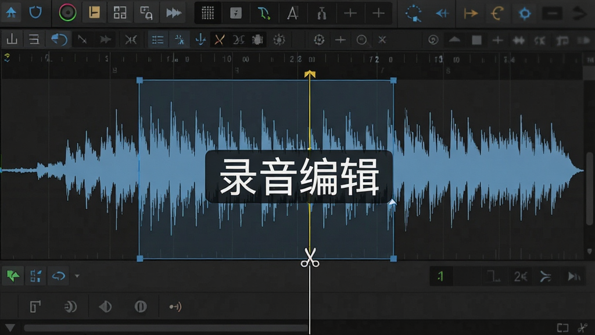Click the blue undo arrow button
595x335 pixels.
59,40
